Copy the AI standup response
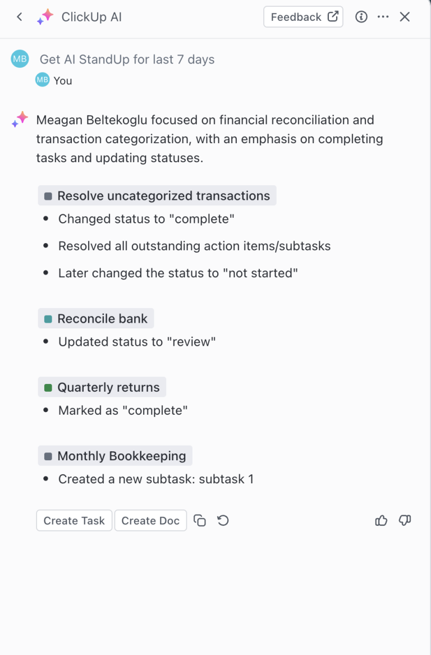The height and width of the screenshot is (655, 431). [x=199, y=520]
